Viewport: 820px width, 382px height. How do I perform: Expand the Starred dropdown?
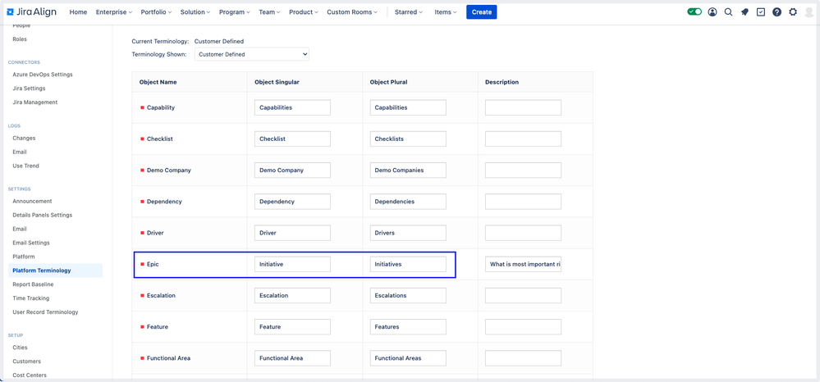[x=409, y=12]
